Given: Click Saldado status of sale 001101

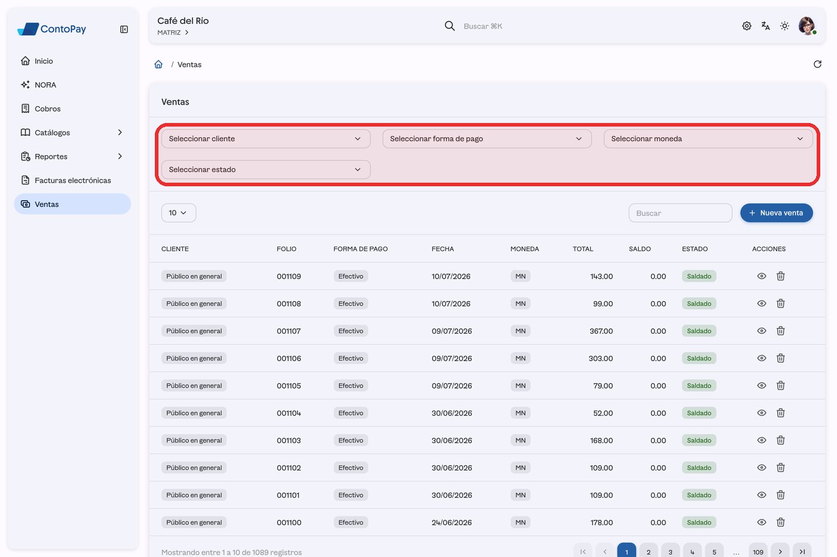Looking at the screenshot, I should pyautogui.click(x=699, y=495).
